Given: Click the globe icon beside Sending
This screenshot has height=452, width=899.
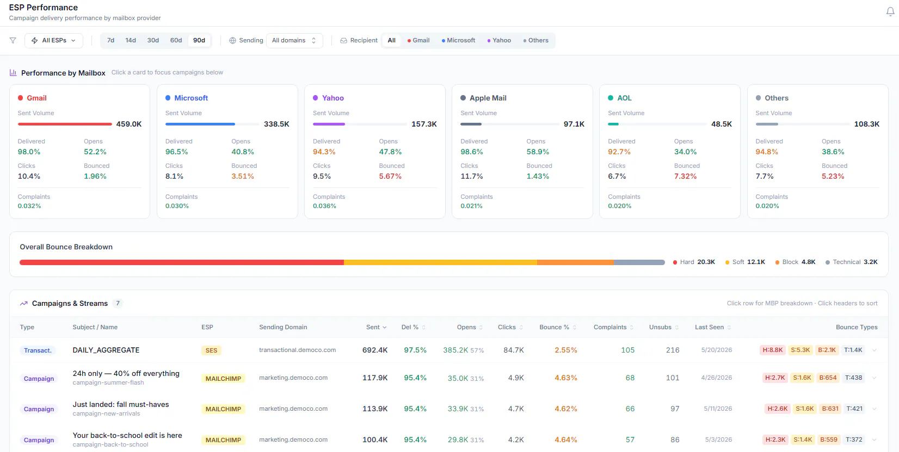Looking at the screenshot, I should click(233, 41).
